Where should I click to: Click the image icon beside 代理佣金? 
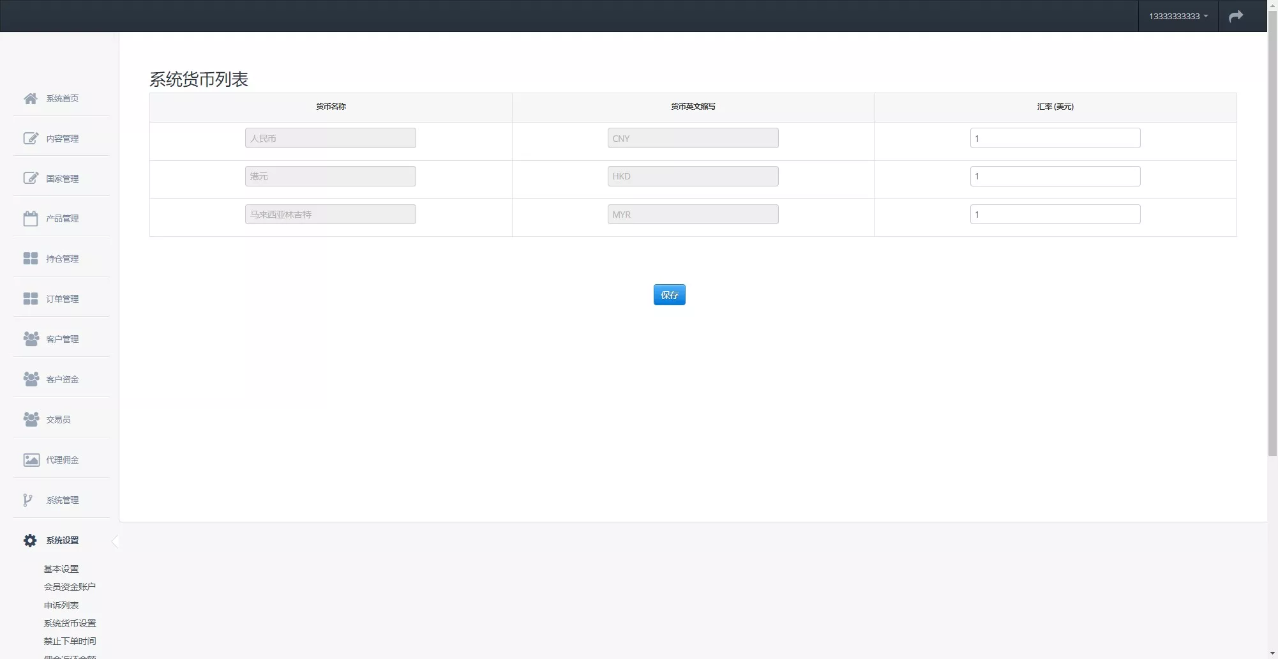pyautogui.click(x=30, y=460)
